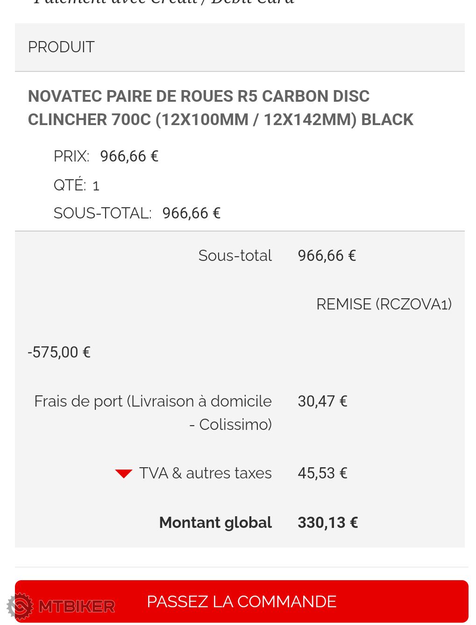Screen dimensions: 476x625
Task: Click the Paiement avec Credit / Debit Card heading
Action: coord(163,2)
